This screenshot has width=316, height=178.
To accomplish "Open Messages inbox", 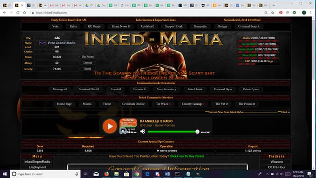I will tap(60, 89).
